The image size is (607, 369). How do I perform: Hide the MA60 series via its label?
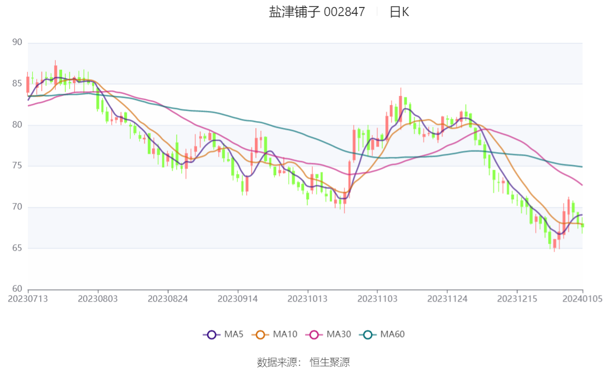[392, 334]
